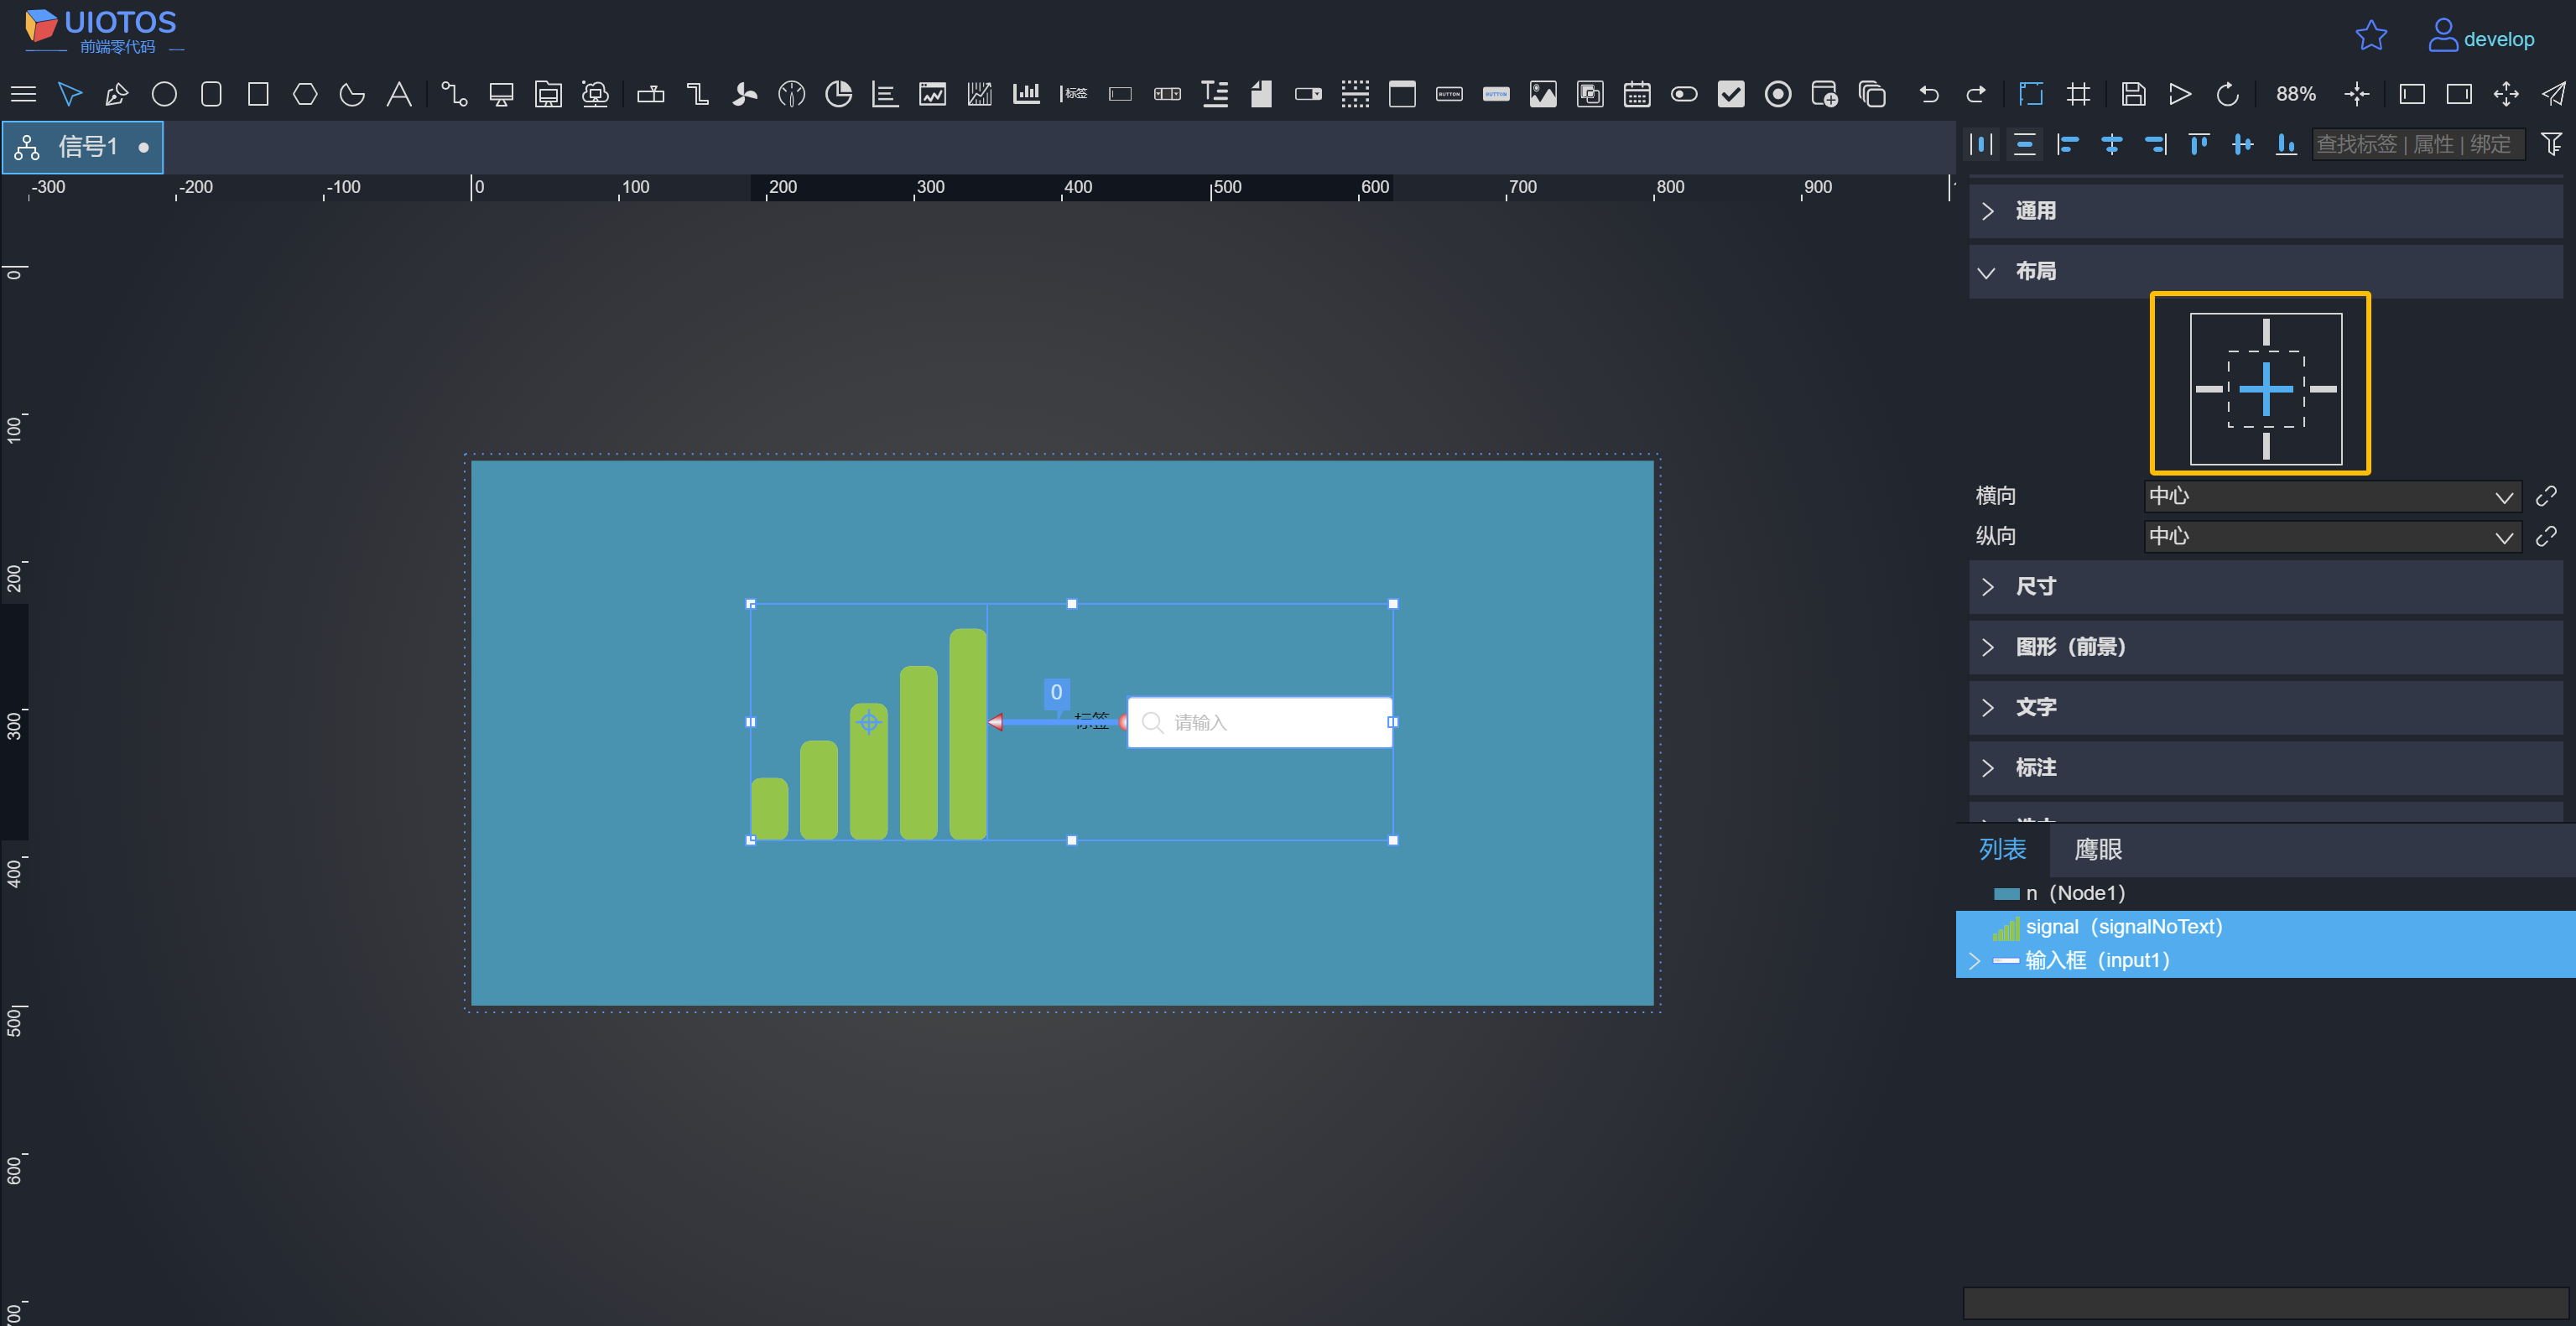
Task: Collapse the 布局 section
Action: 2265,272
